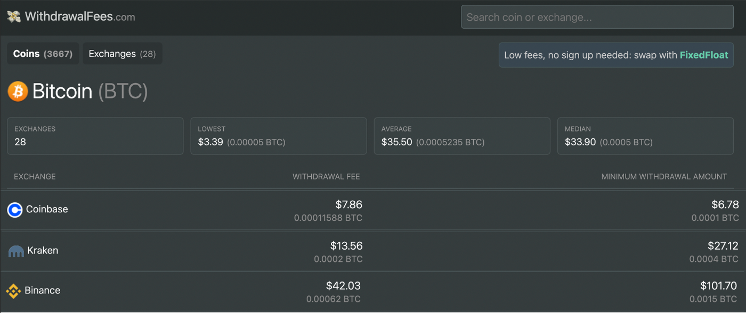The width and height of the screenshot is (746, 313).
Task: Click the Coinbase logo icon
Action: click(x=15, y=210)
